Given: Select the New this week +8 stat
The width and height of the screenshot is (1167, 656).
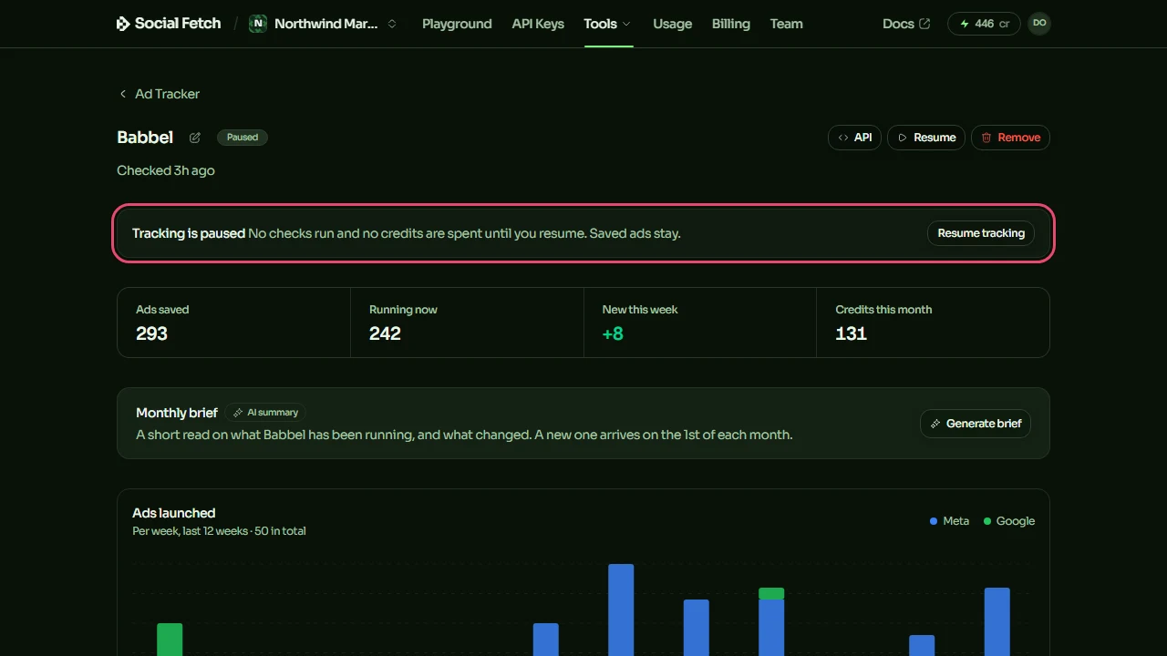Looking at the screenshot, I should (700, 323).
